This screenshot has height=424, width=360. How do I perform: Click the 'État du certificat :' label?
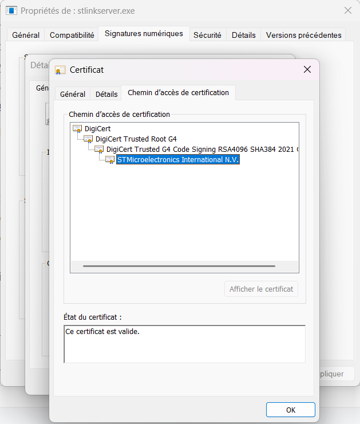[x=93, y=317]
